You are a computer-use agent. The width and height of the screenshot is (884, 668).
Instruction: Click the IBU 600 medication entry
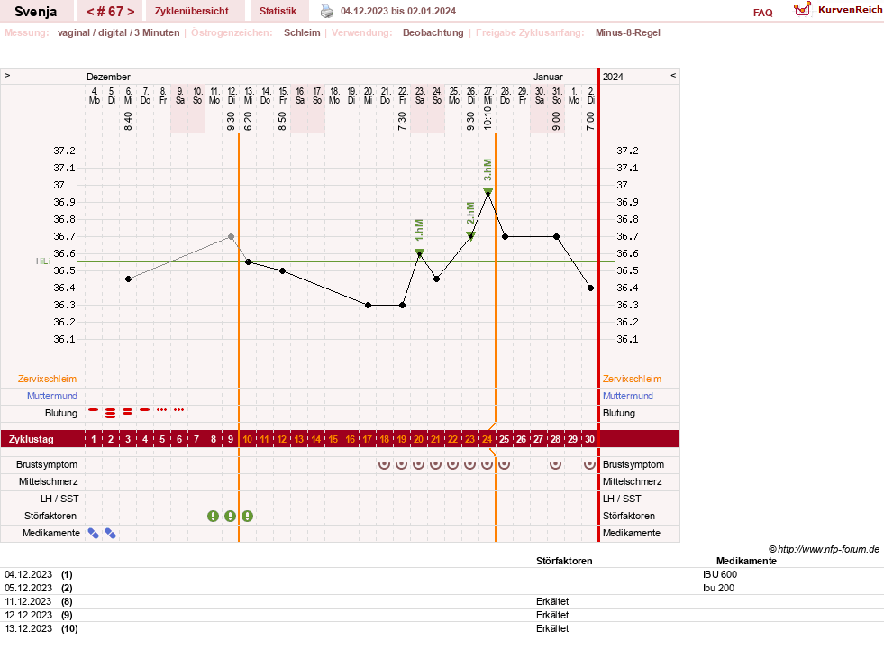(720, 574)
